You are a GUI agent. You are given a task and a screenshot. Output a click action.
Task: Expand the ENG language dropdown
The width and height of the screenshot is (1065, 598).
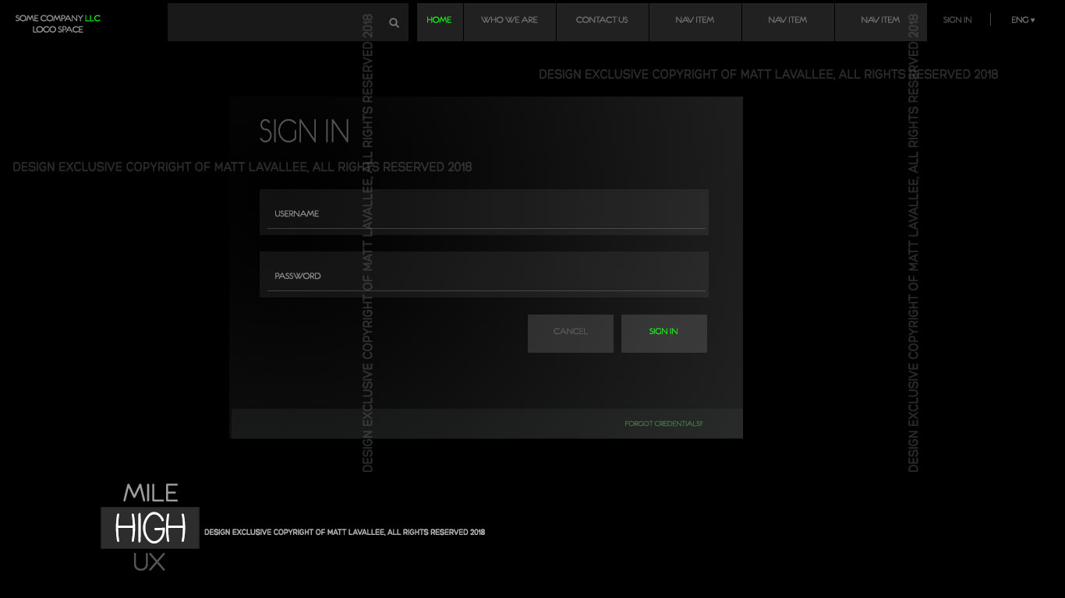1023,20
